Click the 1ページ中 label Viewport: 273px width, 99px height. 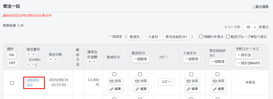click(232, 27)
